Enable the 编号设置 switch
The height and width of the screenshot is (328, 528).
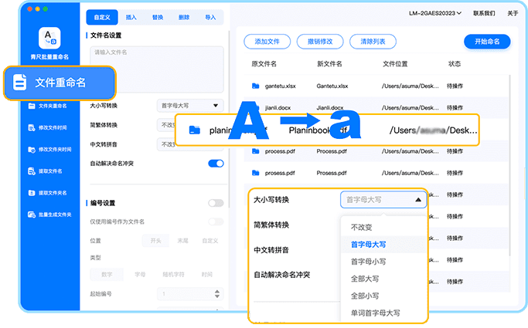click(216, 203)
